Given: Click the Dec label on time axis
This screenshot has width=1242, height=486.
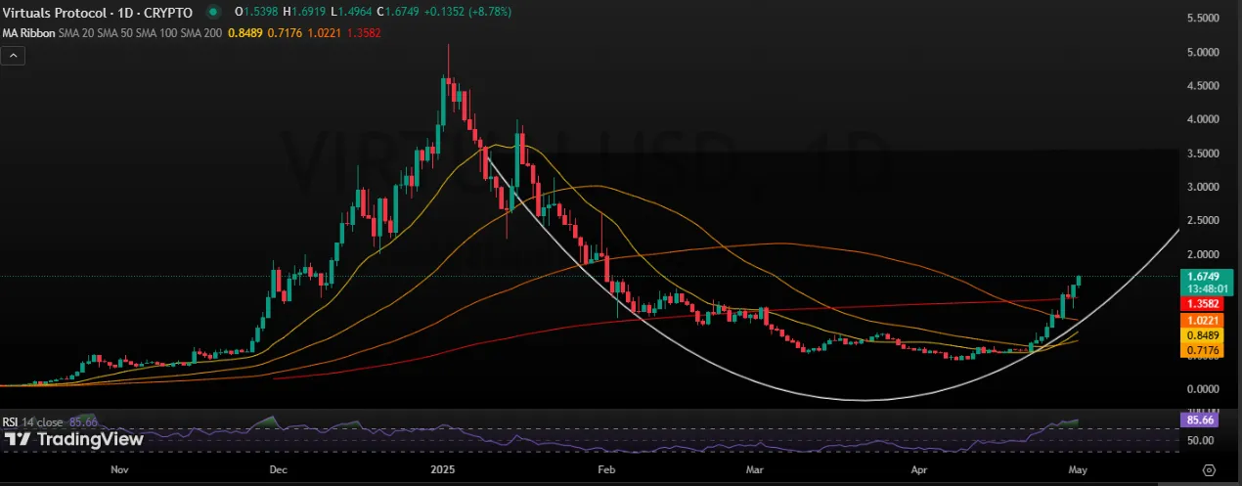Looking at the screenshot, I should click(277, 470).
